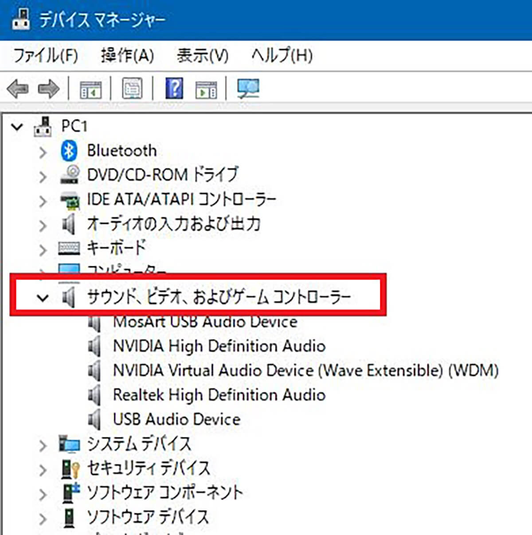Open the 操作(A) menu
The height and width of the screenshot is (535, 532).
127,55
